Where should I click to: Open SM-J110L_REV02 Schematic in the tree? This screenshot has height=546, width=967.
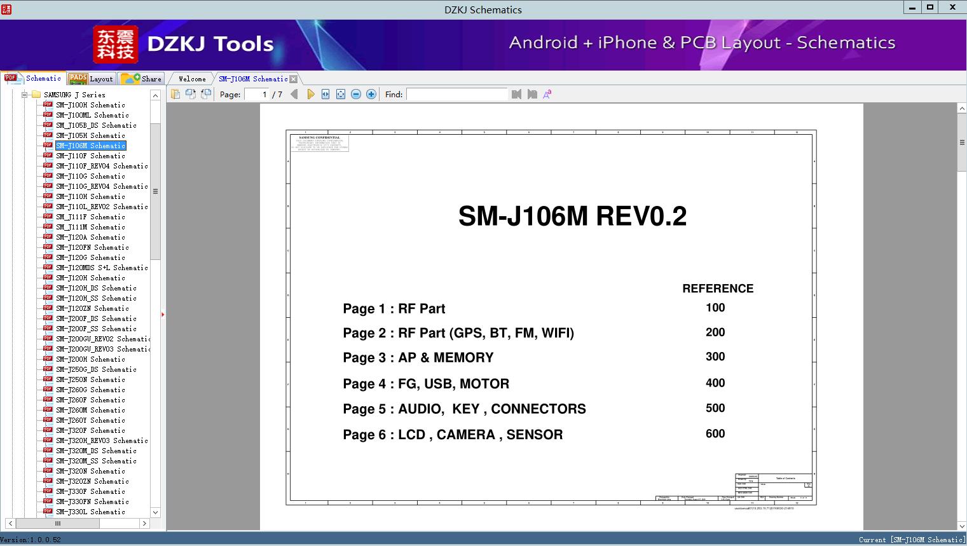(x=102, y=207)
